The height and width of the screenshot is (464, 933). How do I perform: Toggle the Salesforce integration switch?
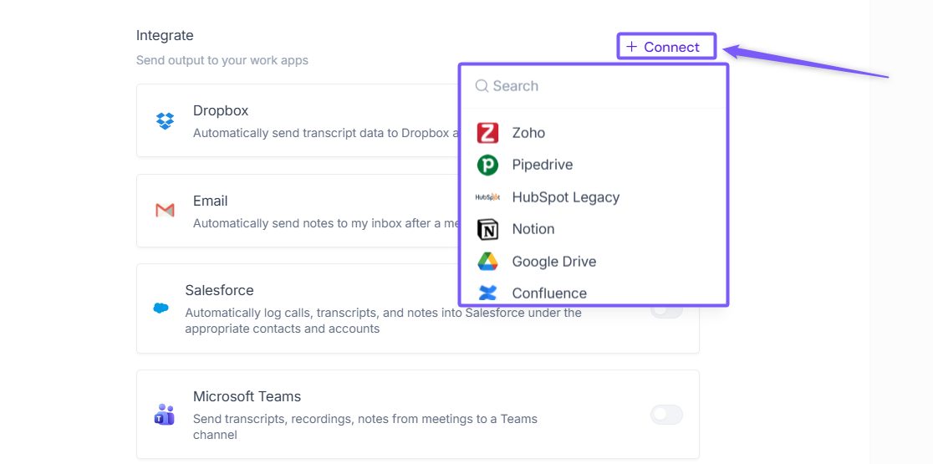(x=666, y=311)
